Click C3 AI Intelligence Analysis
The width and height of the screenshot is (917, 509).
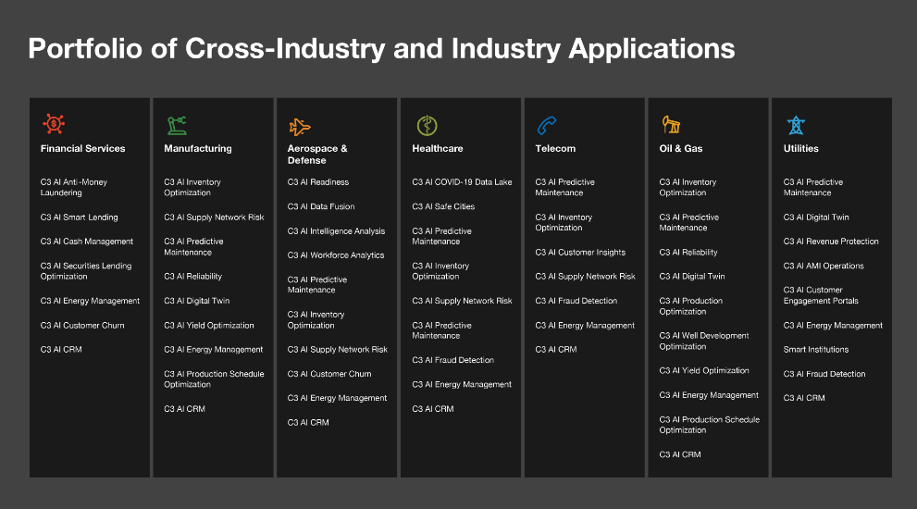pyautogui.click(x=336, y=231)
